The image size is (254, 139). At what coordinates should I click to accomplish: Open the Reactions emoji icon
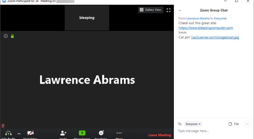point(101,133)
